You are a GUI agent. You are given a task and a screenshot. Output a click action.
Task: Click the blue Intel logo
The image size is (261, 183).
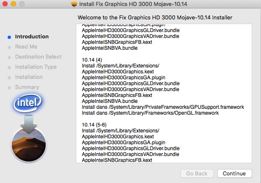pyautogui.click(x=29, y=102)
